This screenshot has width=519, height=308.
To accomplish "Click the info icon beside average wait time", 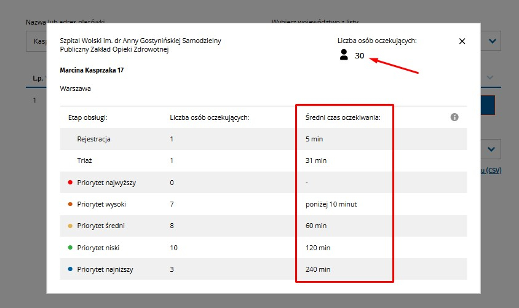I will [x=454, y=117].
